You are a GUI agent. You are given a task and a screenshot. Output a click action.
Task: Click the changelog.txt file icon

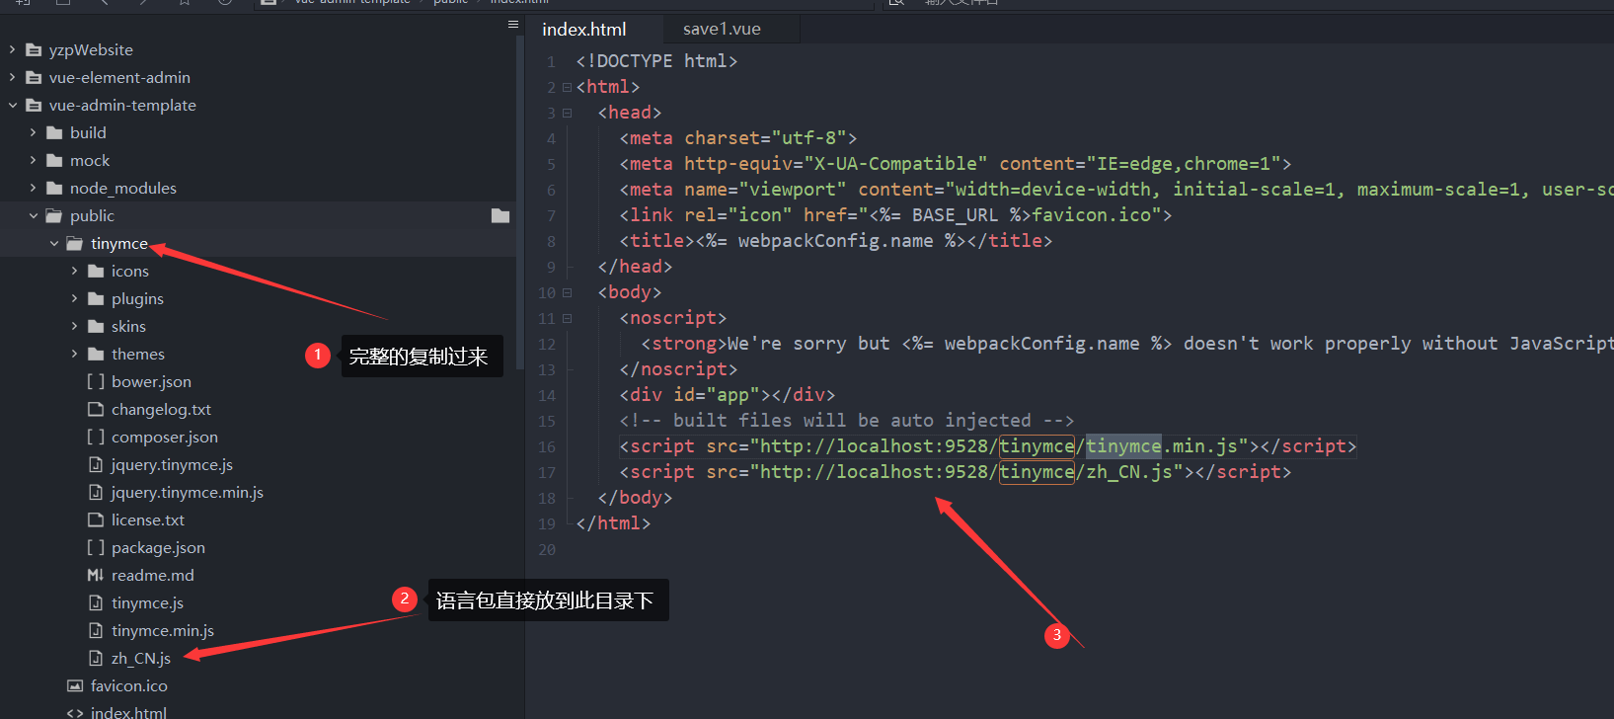(96, 409)
